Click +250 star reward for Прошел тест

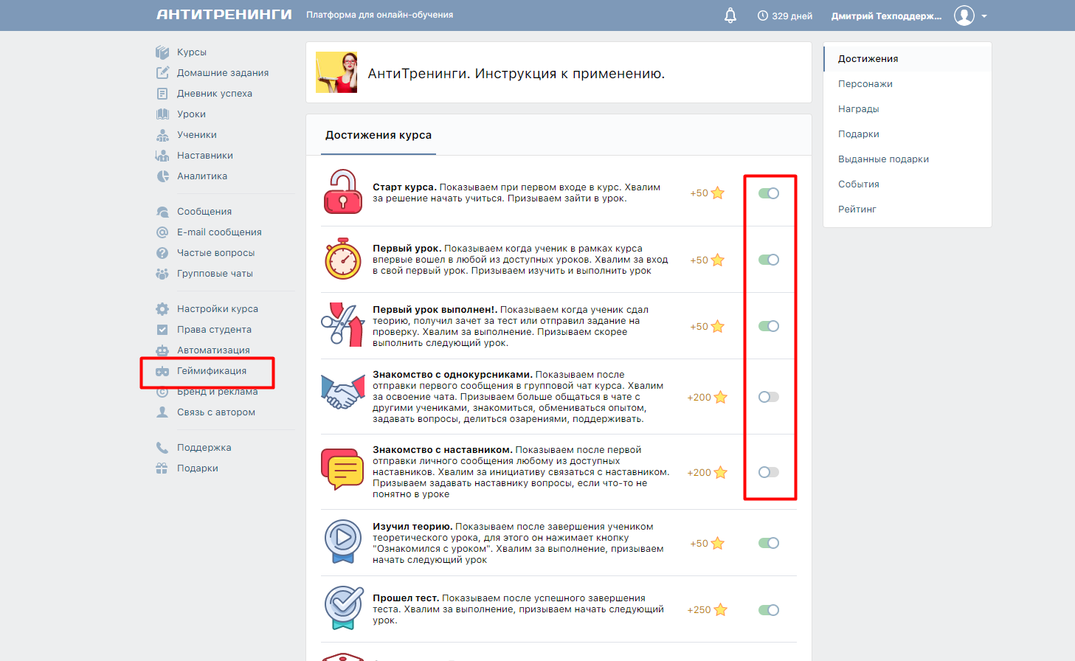click(708, 610)
